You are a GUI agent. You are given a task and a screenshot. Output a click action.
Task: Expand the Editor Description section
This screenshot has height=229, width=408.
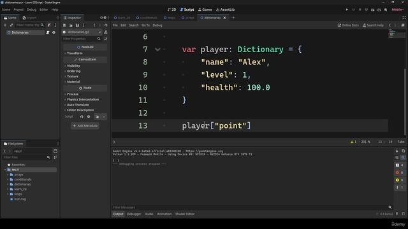(x=80, y=110)
